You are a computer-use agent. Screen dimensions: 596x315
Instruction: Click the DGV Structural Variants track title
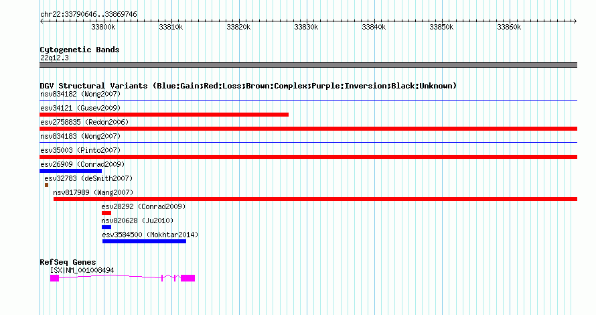248,86
